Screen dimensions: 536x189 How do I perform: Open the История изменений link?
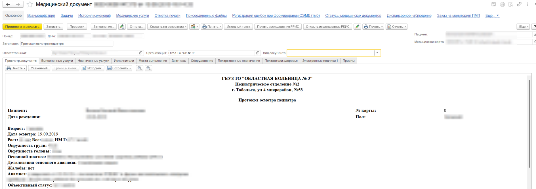coord(94,16)
